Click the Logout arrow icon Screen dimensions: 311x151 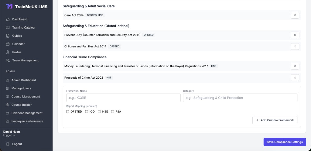pyautogui.click(x=8, y=144)
